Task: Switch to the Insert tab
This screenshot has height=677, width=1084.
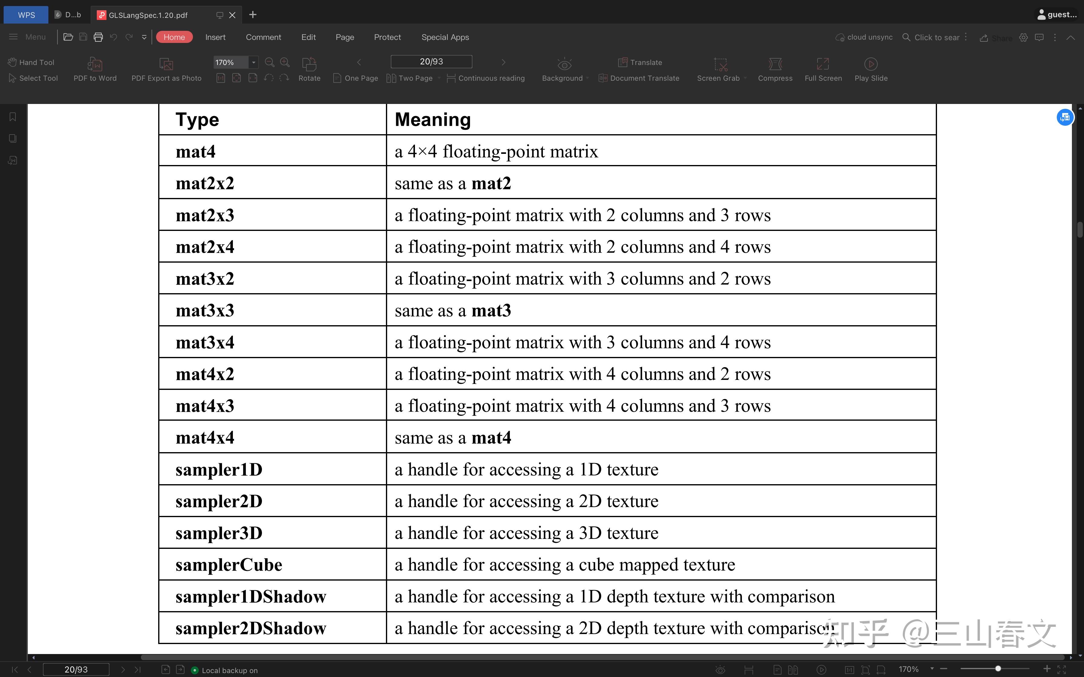Action: (215, 37)
